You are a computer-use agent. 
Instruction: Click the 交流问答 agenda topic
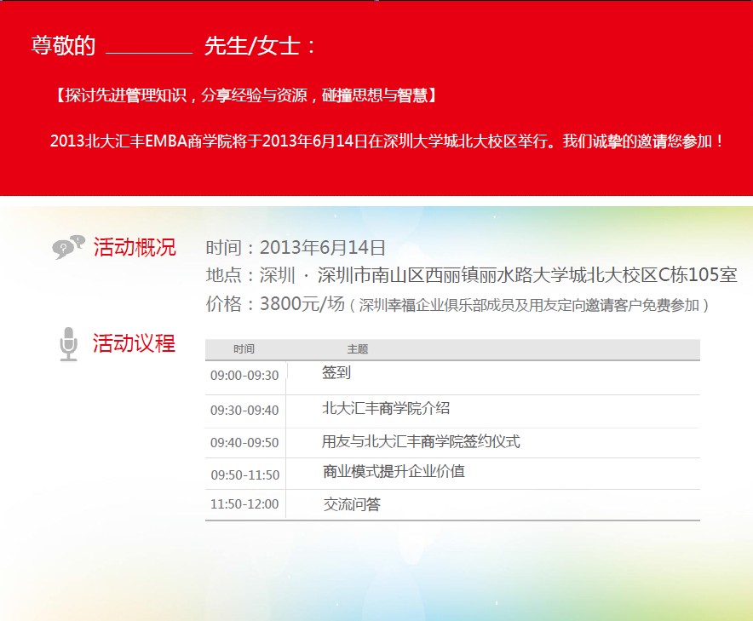[x=352, y=504]
